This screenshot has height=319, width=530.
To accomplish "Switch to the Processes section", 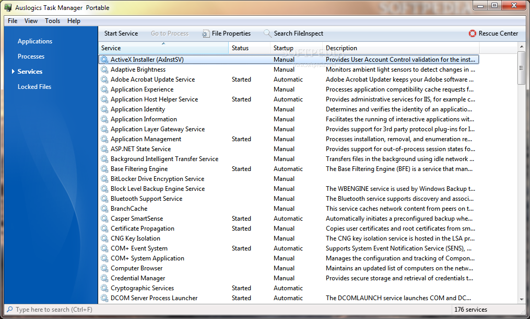I will click(x=31, y=56).
